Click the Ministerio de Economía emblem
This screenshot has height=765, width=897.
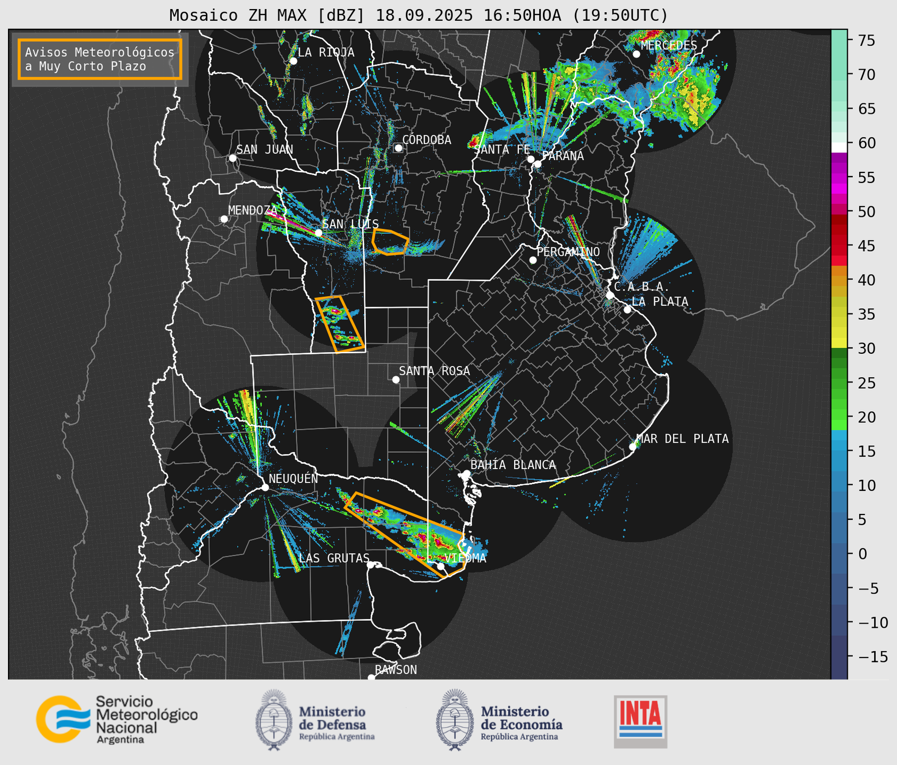[455, 720]
